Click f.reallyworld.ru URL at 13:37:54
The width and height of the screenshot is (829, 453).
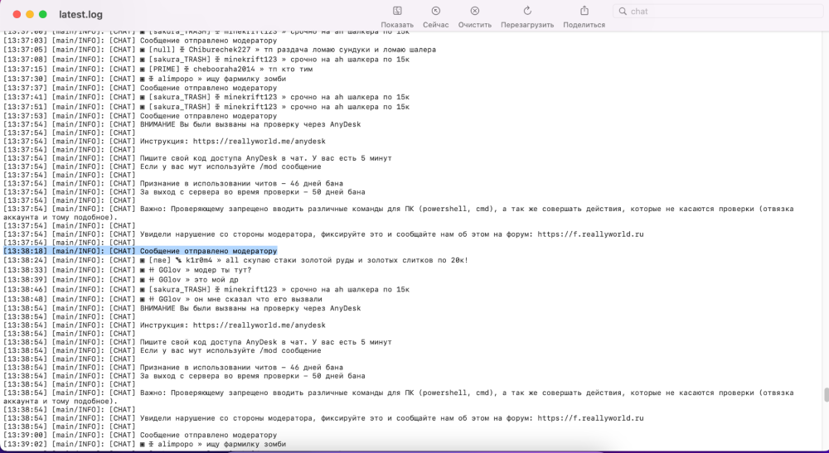pos(590,234)
